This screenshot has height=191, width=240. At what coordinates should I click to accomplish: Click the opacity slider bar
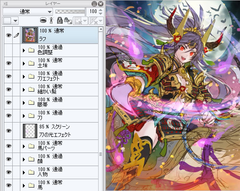tap(70, 11)
